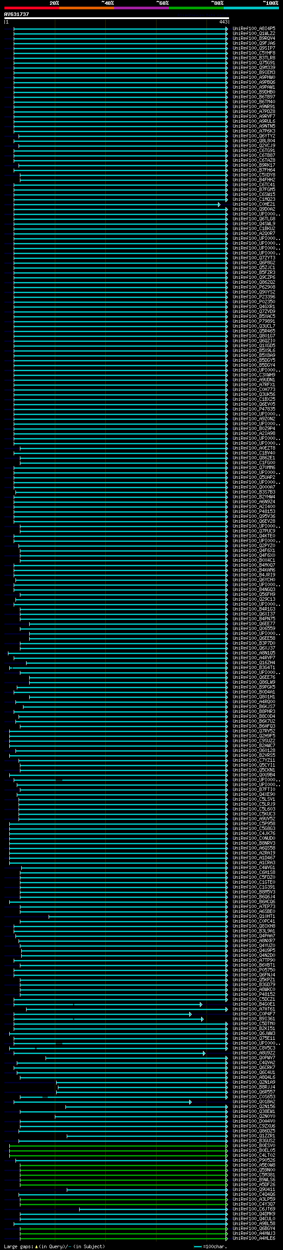Click the 'Large gaps' legend text

point(19,1246)
